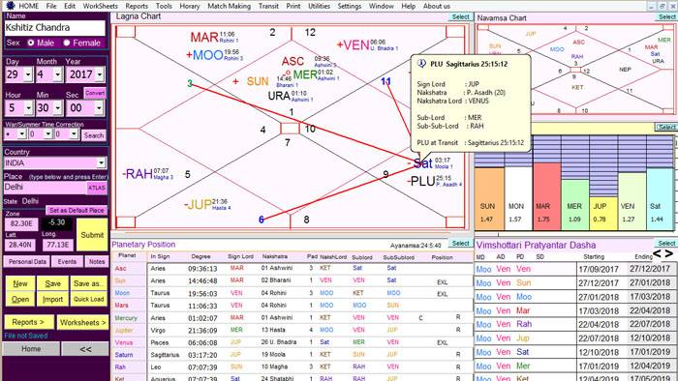The height and width of the screenshot is (381, 678).
Task: Click the center square of Lagna chart
Action: [x=290, y=129]
